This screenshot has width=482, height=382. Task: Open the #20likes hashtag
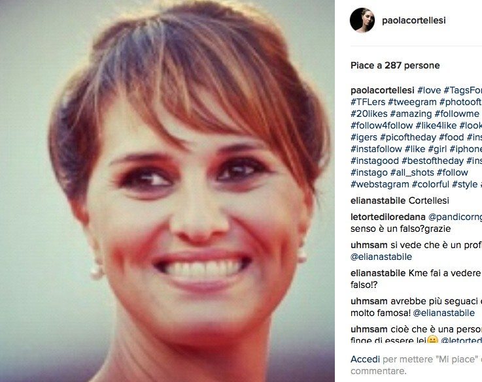(x=369, y=114)
